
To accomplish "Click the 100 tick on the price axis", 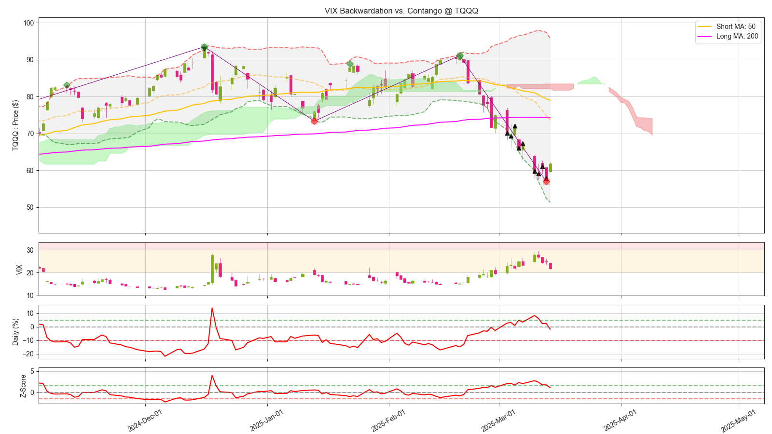I will pos(28,23).
